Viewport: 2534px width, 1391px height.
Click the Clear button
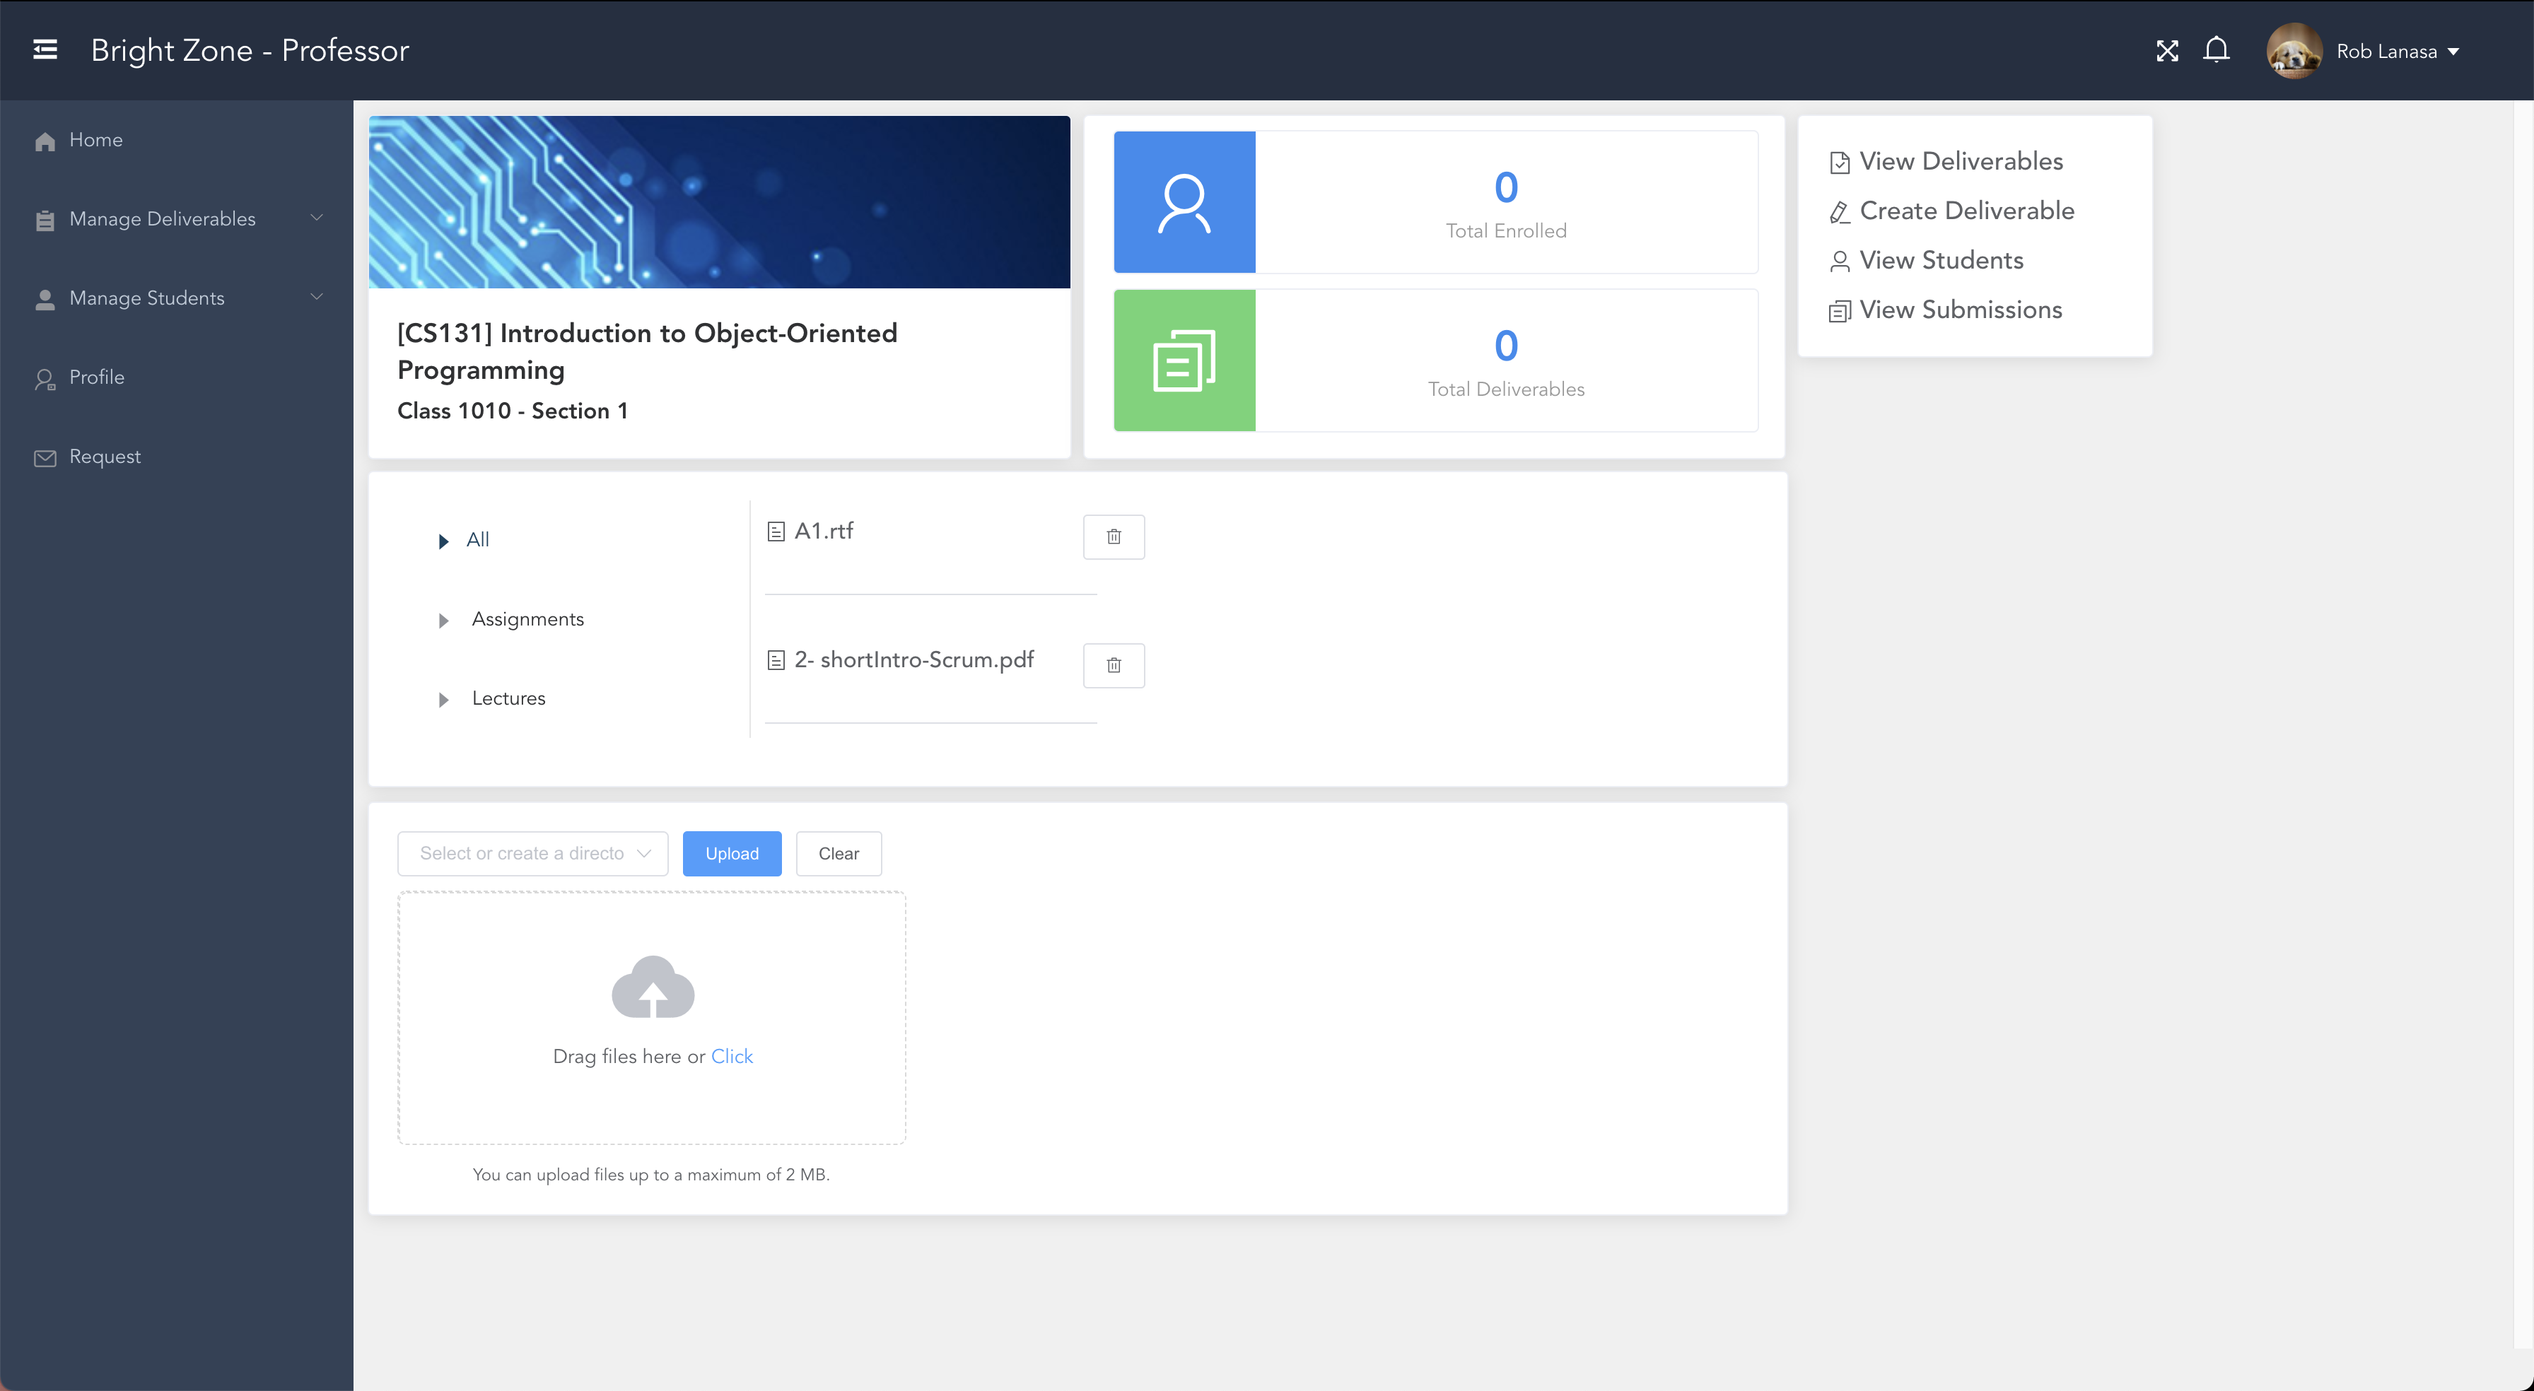click(838, 853)
